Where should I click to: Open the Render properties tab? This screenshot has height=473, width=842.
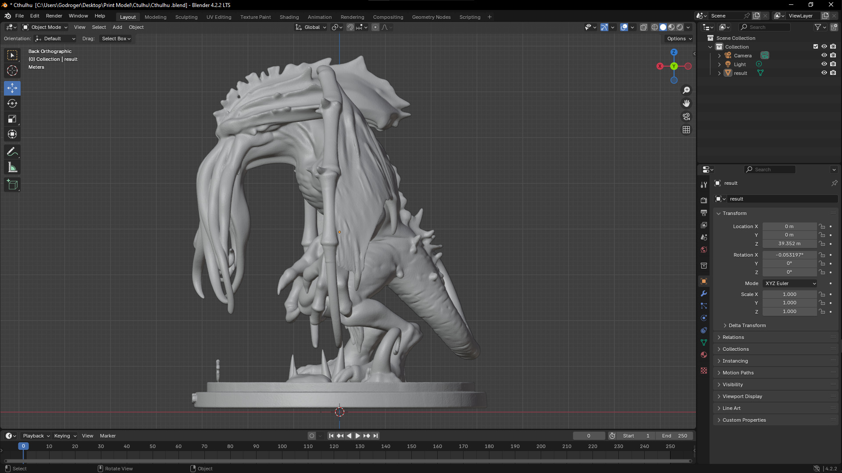704,200
